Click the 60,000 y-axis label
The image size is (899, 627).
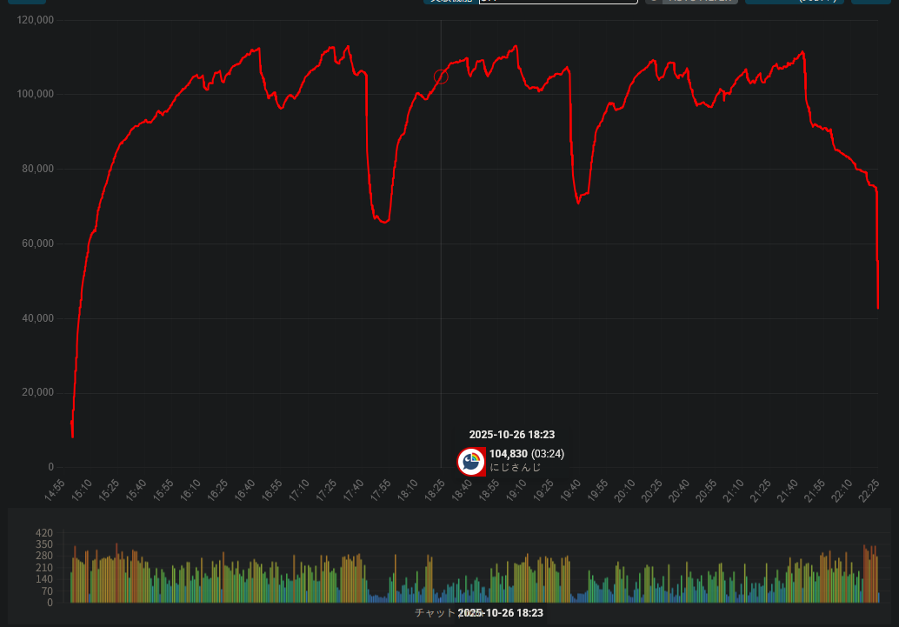point(38,243)
